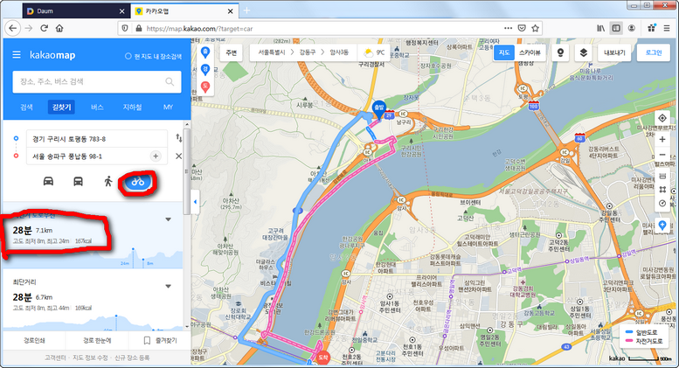Click 경로인쇄 button
679x368 pixels.
34,341
